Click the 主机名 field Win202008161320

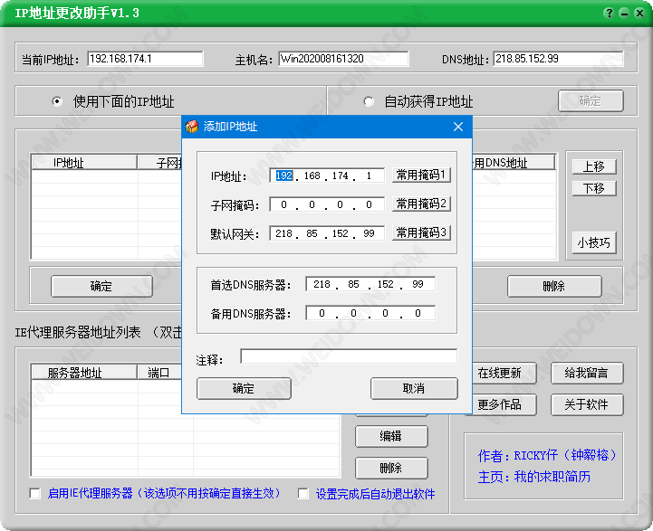coord(343,59)
